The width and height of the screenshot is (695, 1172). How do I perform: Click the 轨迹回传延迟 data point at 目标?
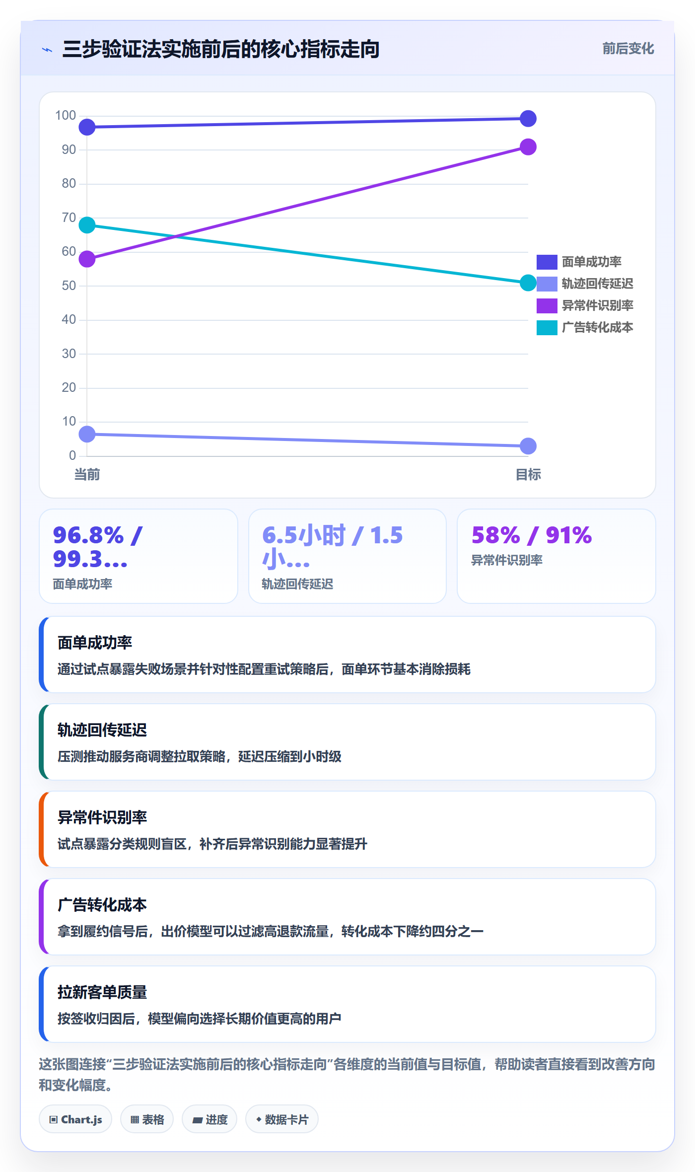coord(528,446)
